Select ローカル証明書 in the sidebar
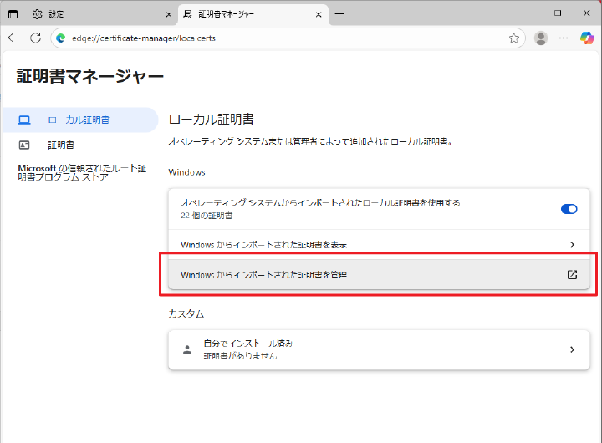602x443 pixels. (79, 120)
